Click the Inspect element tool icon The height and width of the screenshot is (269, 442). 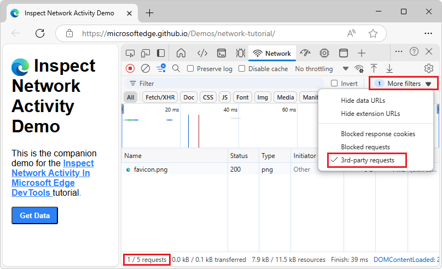[130, 53]
